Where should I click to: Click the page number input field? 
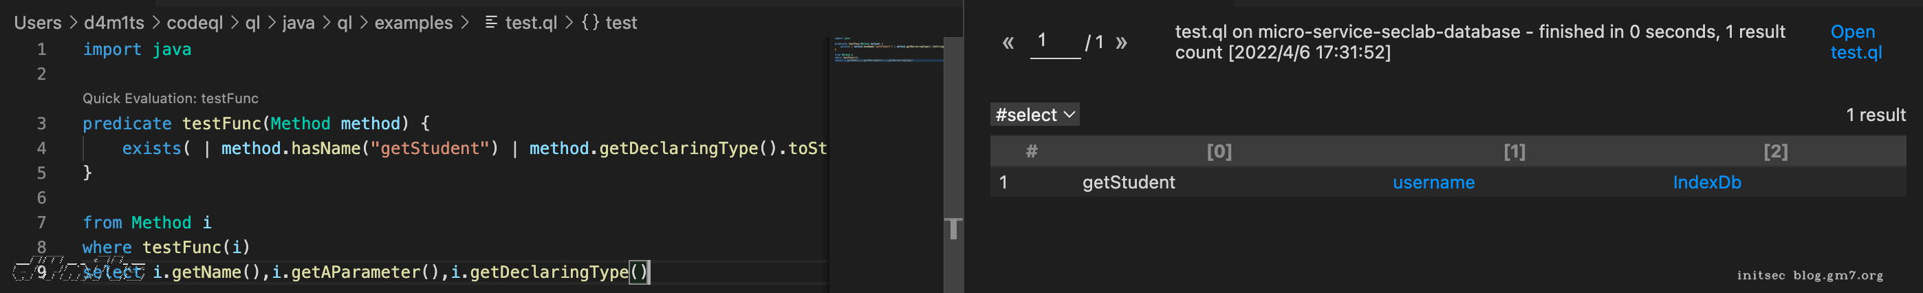[x=1054, y=41]
